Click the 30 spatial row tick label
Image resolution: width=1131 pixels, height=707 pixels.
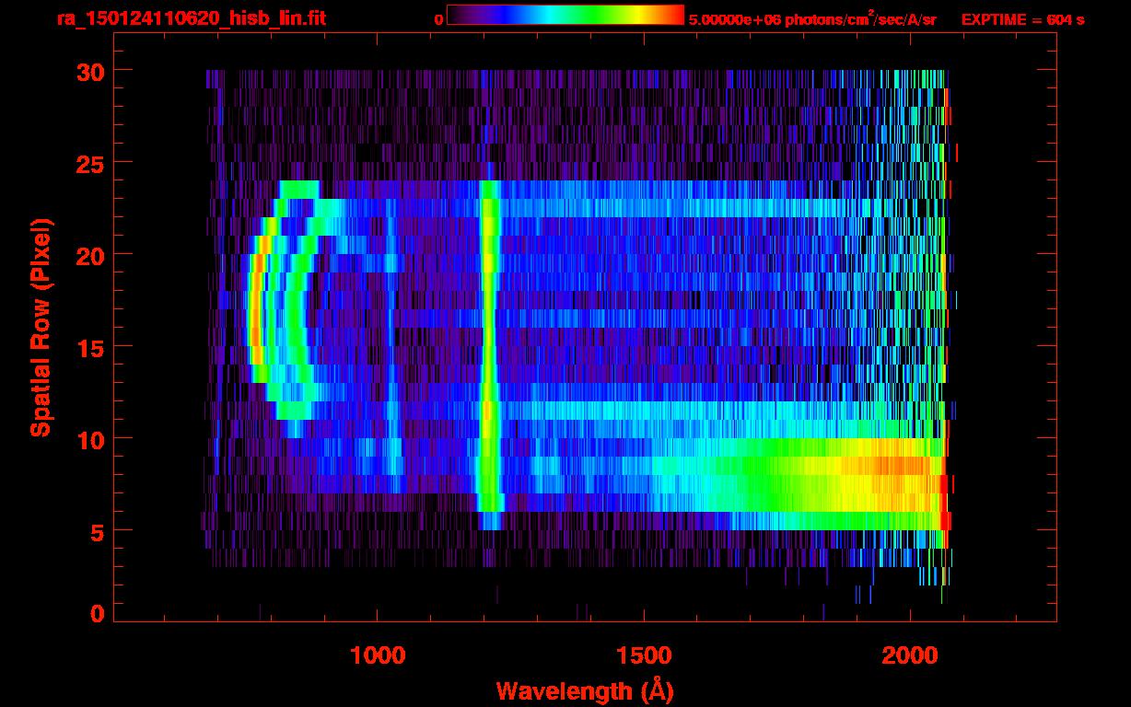[90, 71]
